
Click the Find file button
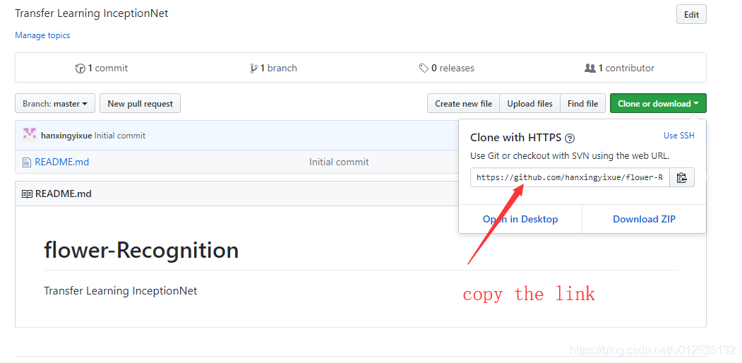[x=582, y=103]
